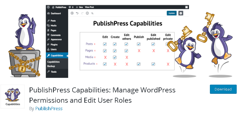Click the add block plus icon

click(72, 13)
